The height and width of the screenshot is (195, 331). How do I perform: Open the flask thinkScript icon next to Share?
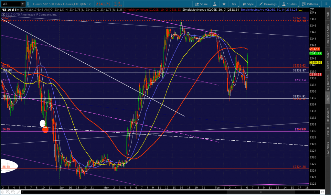click(215, 4)
